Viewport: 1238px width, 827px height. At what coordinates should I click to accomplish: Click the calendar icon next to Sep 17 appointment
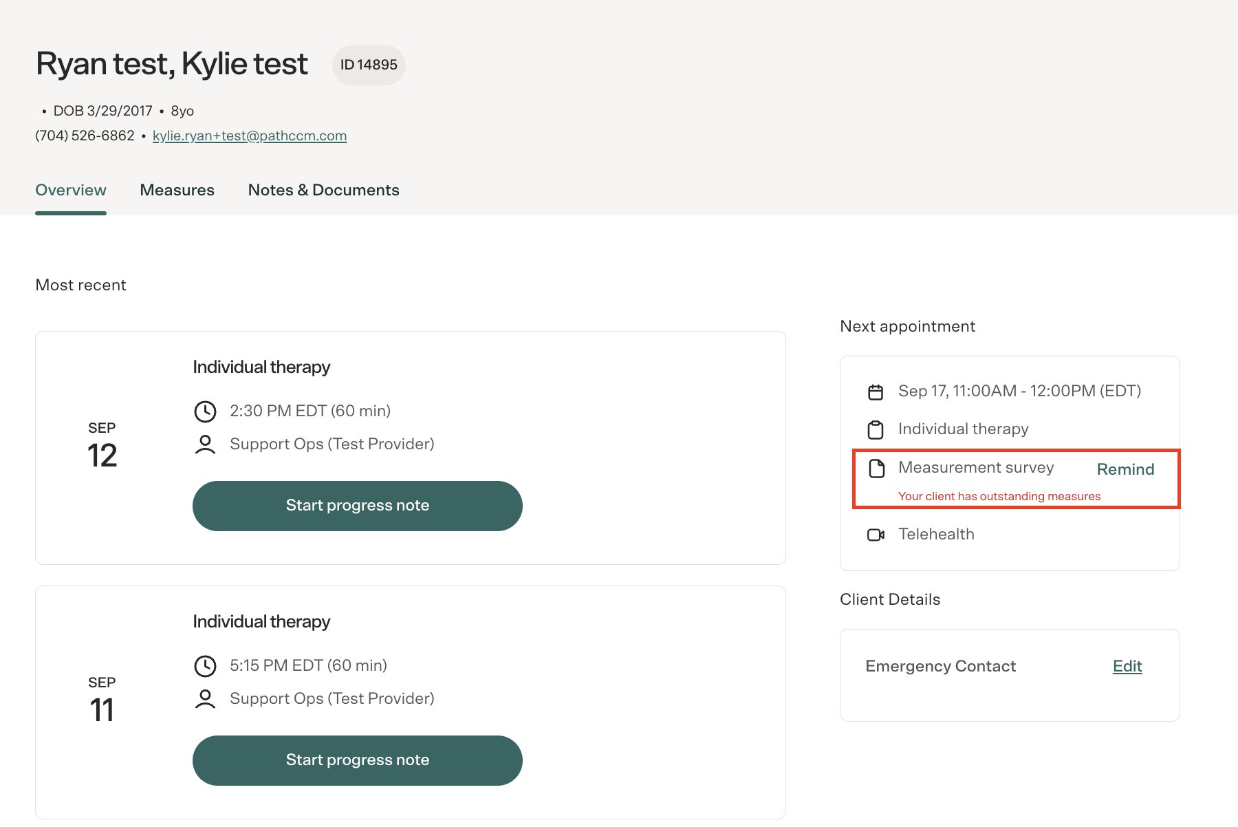pos(876,392)
